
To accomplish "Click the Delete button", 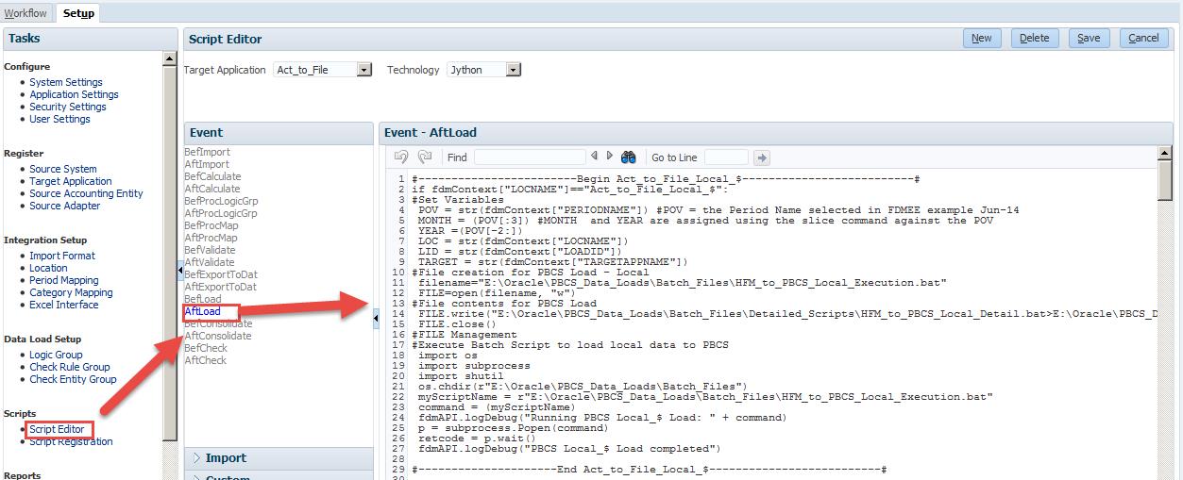I will point(1034,38).
